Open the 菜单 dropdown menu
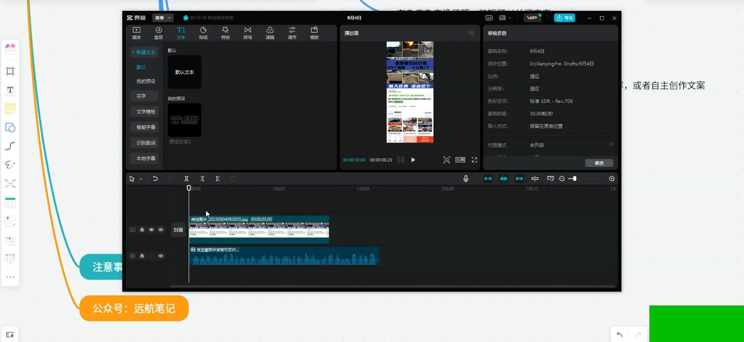 click(163, 18)
